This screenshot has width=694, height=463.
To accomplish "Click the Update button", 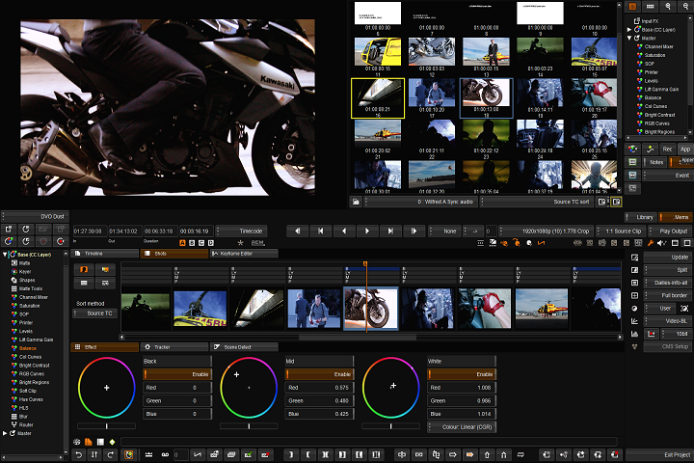I will (667, 258).
